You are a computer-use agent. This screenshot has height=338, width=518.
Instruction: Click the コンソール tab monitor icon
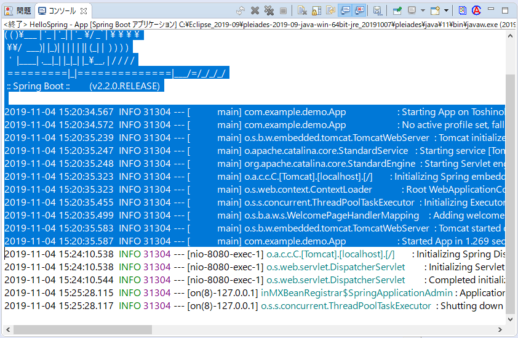[42, 11]
